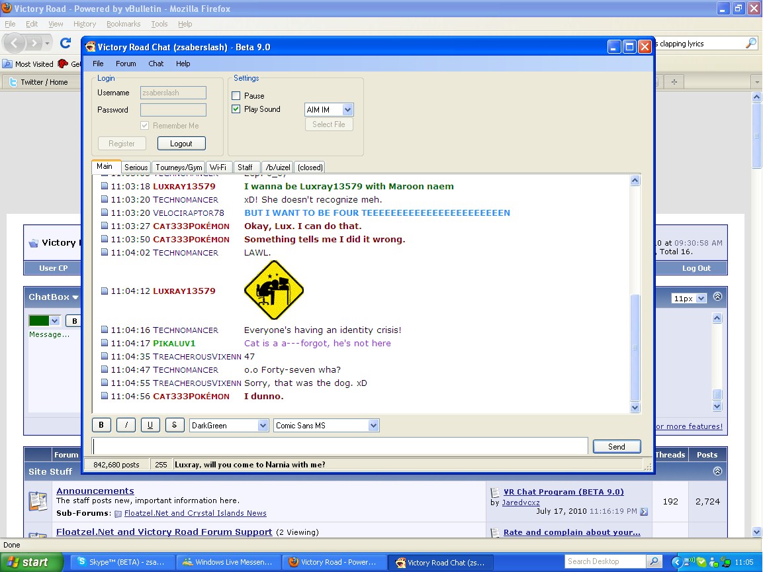
Task: Click the Send button
Action: click(x=616, y=446)
